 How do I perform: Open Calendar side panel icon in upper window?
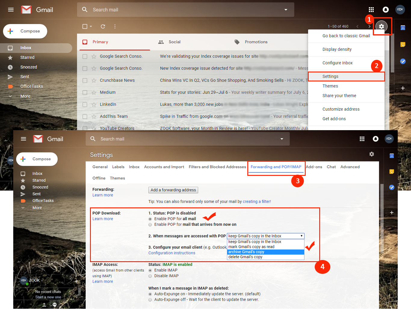coord(403,28)
